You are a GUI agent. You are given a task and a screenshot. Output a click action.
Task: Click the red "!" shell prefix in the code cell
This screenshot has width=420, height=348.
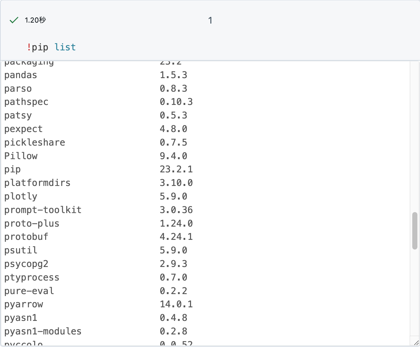coord(29,47)
